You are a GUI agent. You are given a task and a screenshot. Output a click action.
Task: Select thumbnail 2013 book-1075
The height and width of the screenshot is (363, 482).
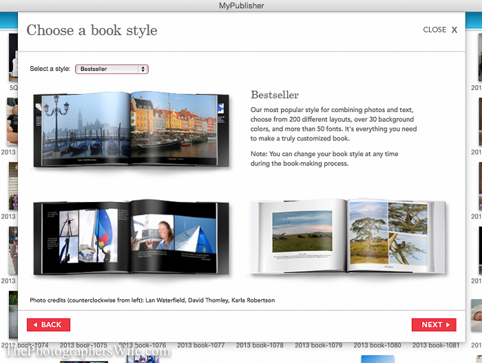[83, 346]
